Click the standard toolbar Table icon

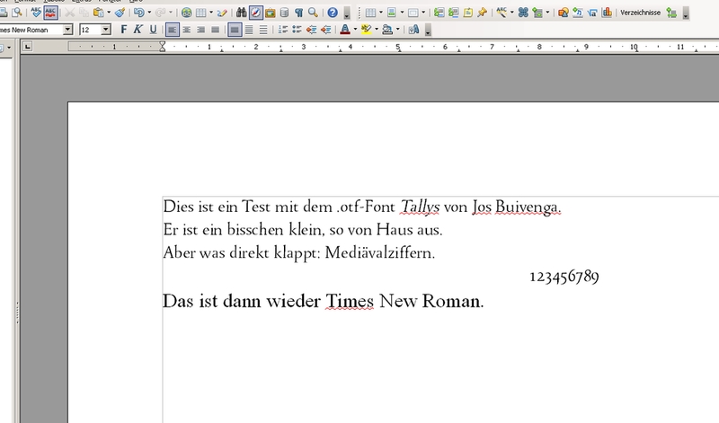[200, 13]
